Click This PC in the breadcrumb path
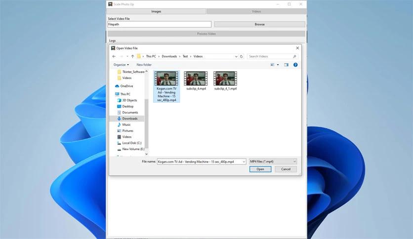 point(151,56)
